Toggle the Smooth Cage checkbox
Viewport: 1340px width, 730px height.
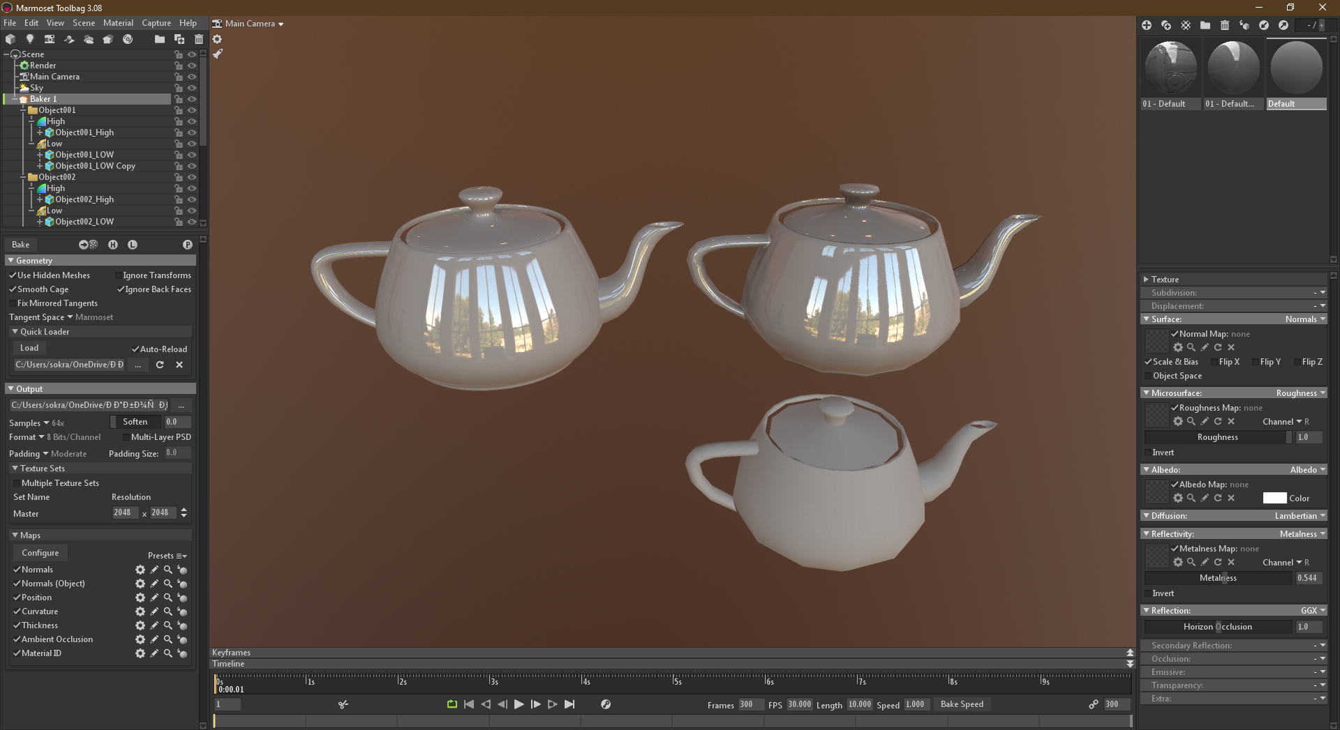pyautogui.click(x=13, y=289)
